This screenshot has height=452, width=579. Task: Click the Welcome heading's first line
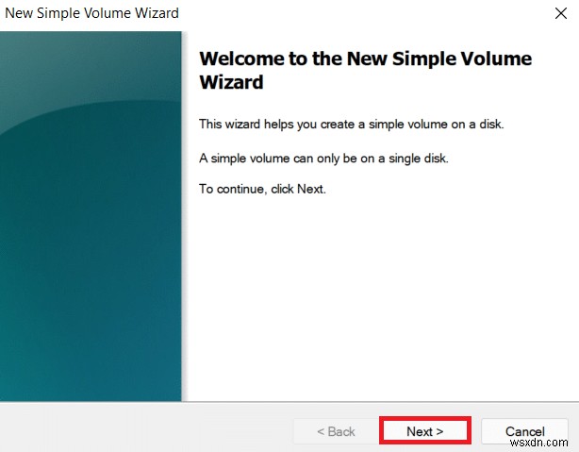[365, 59]
